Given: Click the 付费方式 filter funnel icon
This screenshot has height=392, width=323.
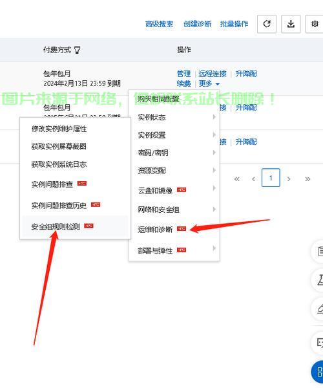Looking at the screenshot, I should coord(77,50).
